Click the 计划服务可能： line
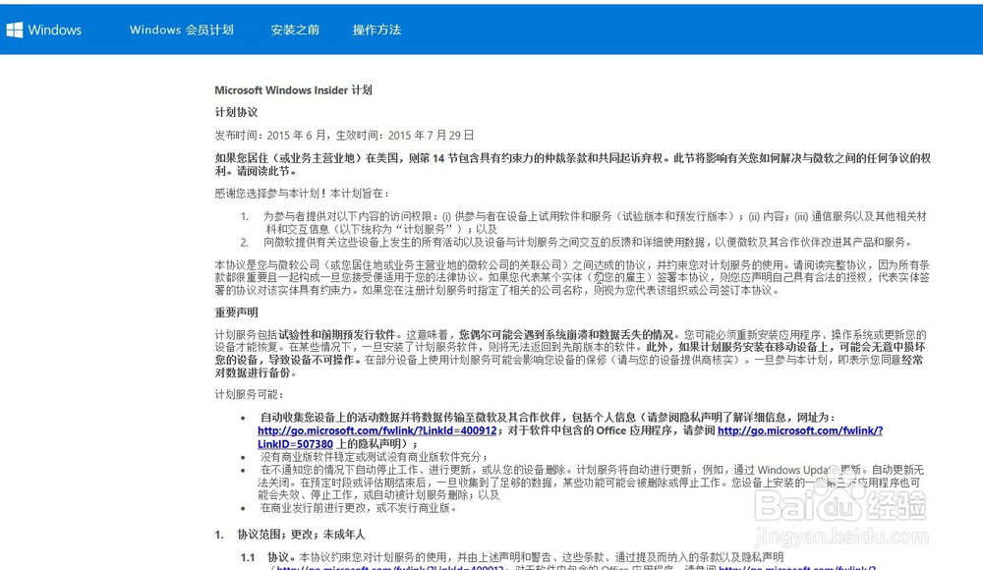983x570 pixels. click(250, 394)
